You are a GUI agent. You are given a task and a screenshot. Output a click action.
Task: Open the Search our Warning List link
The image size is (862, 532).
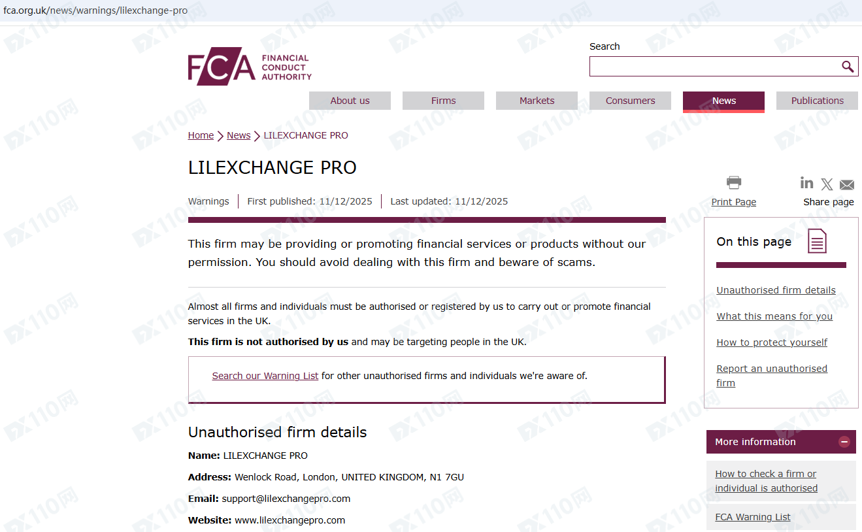point(265,376)
